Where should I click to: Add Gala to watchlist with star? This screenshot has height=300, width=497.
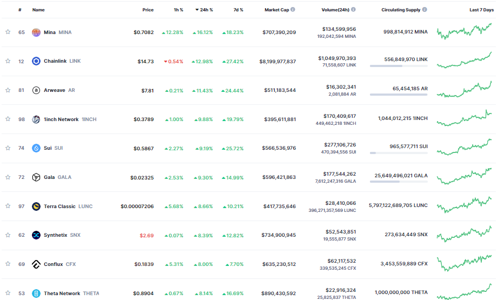(8, 177)
